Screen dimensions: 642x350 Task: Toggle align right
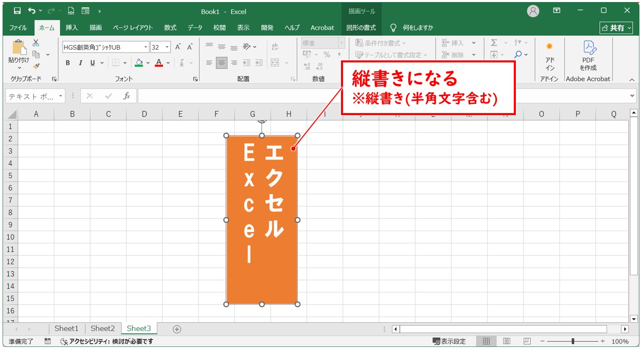pyautogui.click(x=234, y=62)
